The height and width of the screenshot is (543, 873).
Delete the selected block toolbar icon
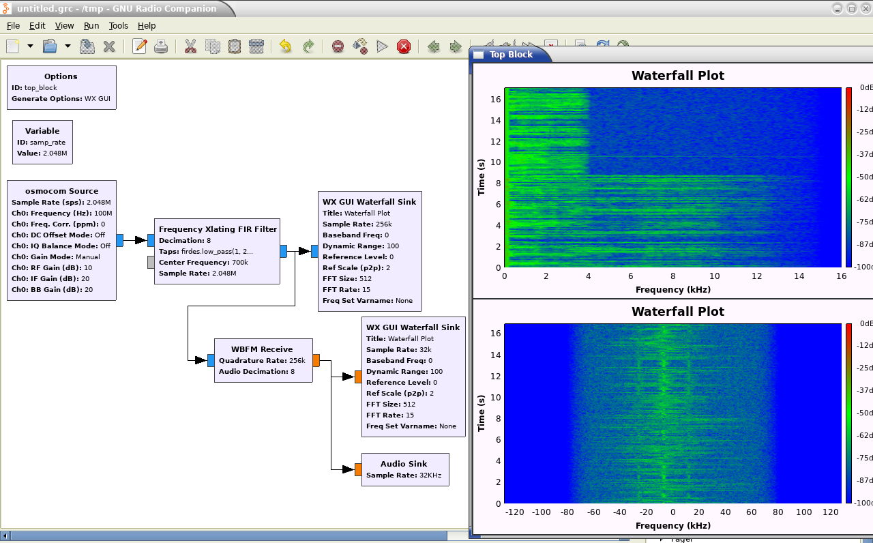256,46
